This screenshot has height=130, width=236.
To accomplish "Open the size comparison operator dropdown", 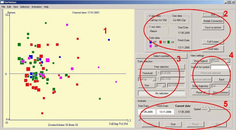I will (x=161, y=85).
